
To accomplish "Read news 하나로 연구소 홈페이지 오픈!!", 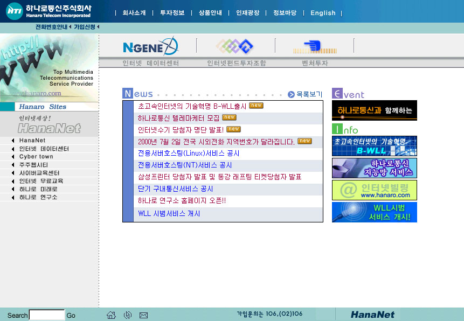I will click(182, 200).
